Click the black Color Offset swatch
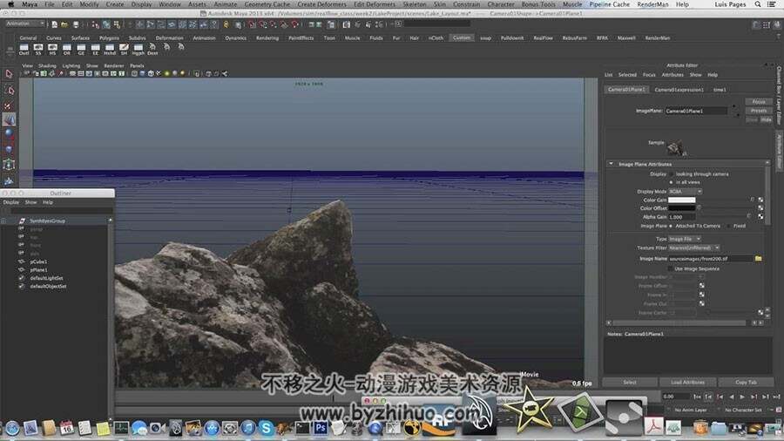This screenshot has height=441, width=784. click(681, 208)
